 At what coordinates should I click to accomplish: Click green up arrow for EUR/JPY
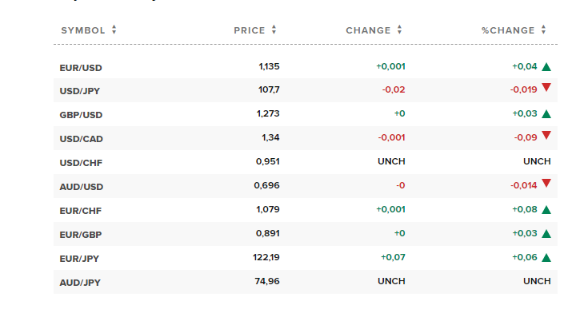546,258
